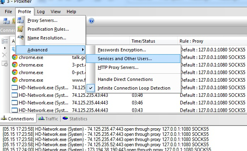The height and width of the screenshot is (151, 247).
Task: Click the small arrow expander in left sidebar
Action: pyautogui.click(x=5, y=48)
